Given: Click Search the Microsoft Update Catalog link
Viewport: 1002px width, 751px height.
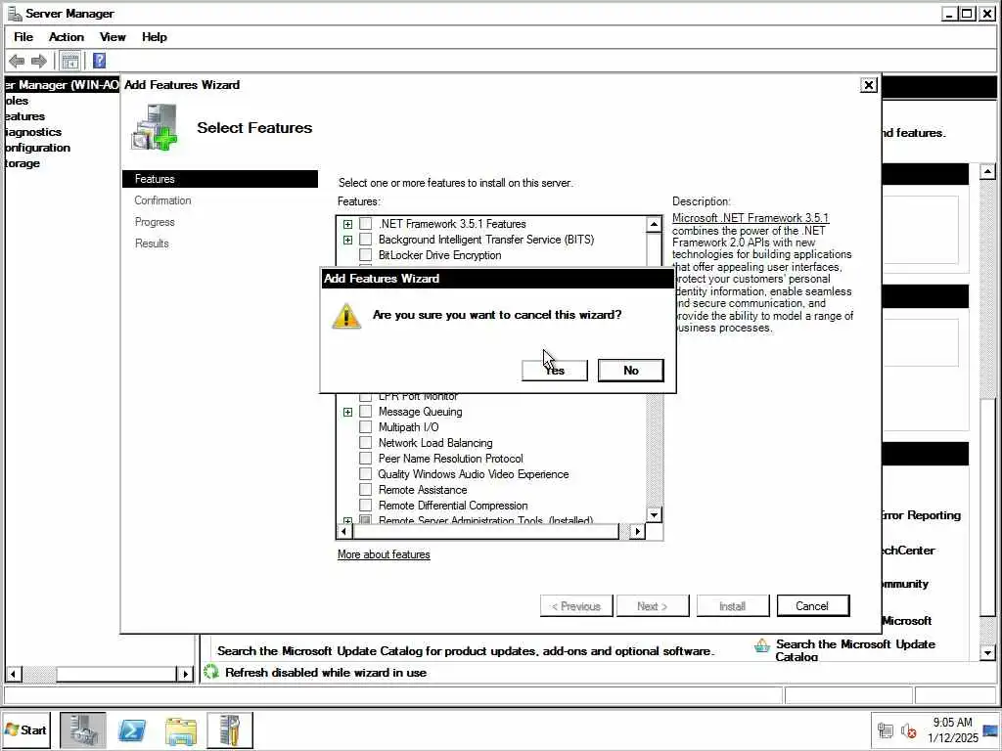Looking at the screenshot, I should (x=855, y=650).
